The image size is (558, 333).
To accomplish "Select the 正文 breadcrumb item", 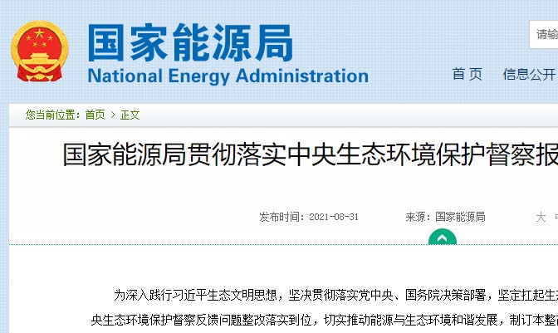I will click(x=130, y=115).
